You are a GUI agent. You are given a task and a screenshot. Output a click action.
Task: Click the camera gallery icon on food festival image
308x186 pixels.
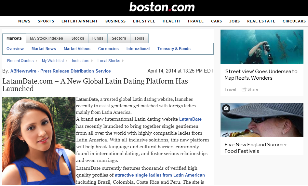click(226, 108)
